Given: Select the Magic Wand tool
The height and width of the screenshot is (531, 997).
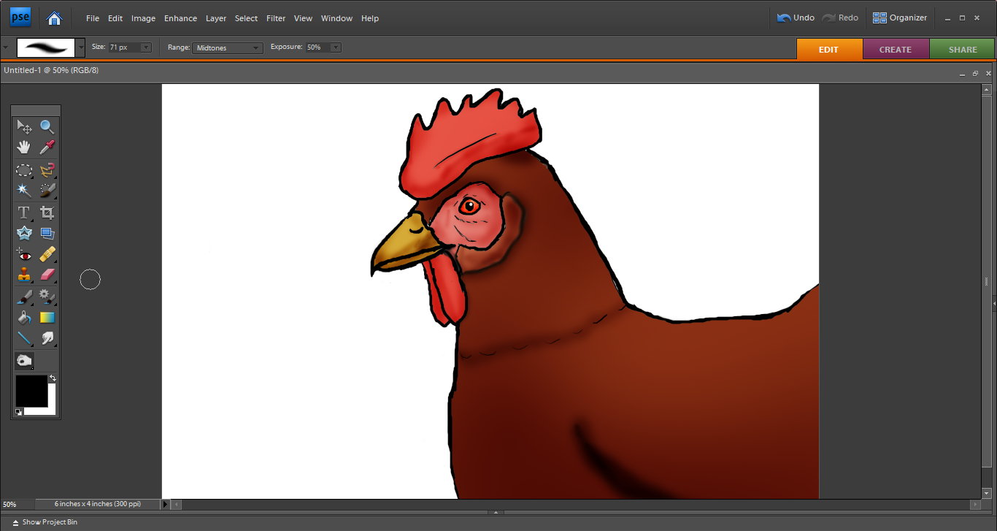Looking at the screenshot, I should pos(24,191).
